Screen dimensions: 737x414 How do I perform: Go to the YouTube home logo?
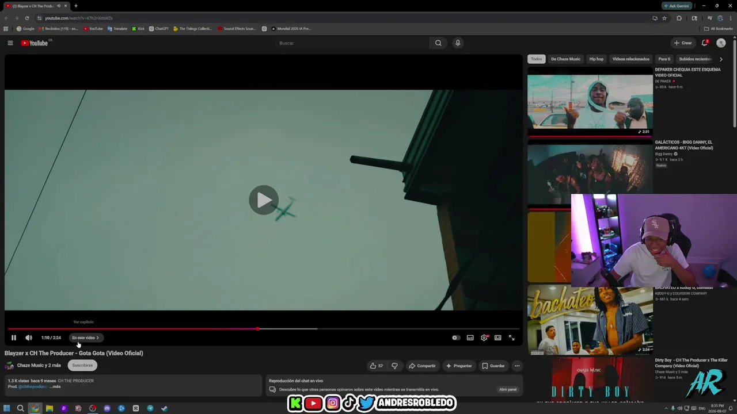click(35, 43)
